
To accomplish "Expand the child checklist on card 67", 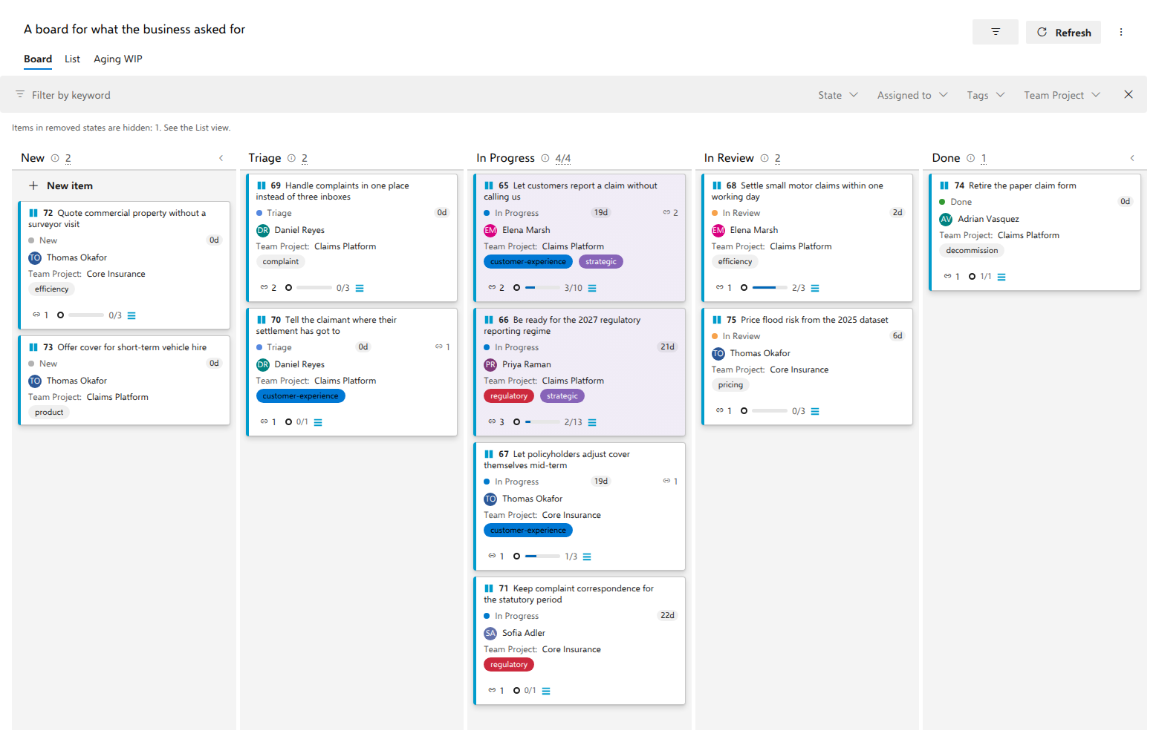I will pyautogui.click(x=587, y=556).
